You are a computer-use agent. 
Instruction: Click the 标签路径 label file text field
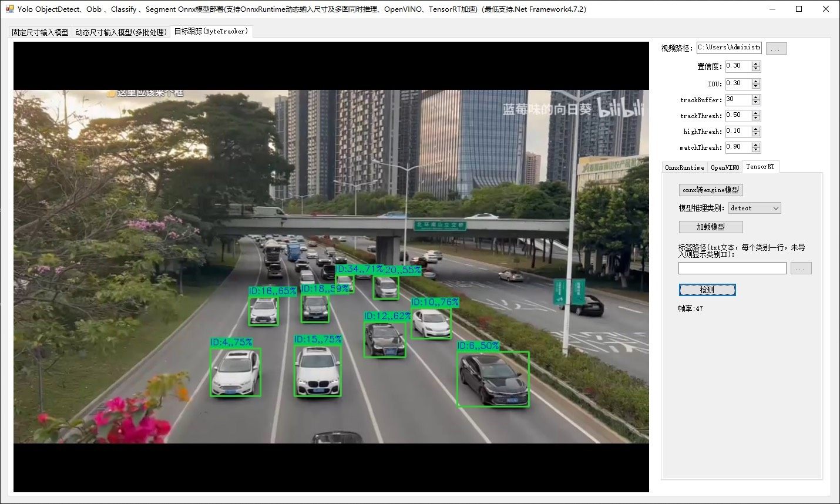[x=732, y=268]
